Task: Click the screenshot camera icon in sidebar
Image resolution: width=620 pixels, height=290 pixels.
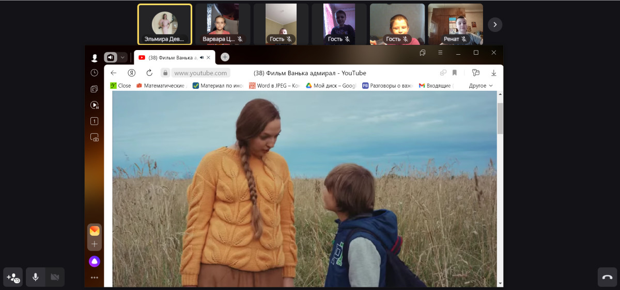Action: coord(94,137)
